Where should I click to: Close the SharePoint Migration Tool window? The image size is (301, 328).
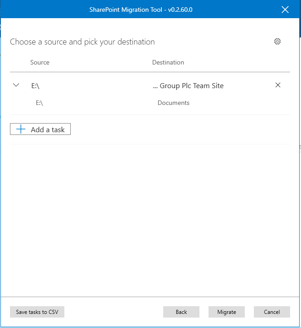point(285,10)
